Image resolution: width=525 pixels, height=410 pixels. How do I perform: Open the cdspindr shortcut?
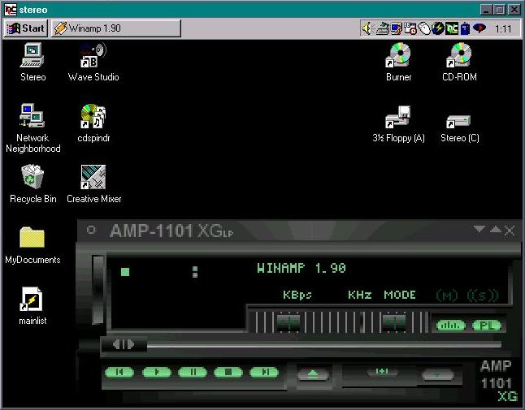pyautogui.click(x=93, y=123)
